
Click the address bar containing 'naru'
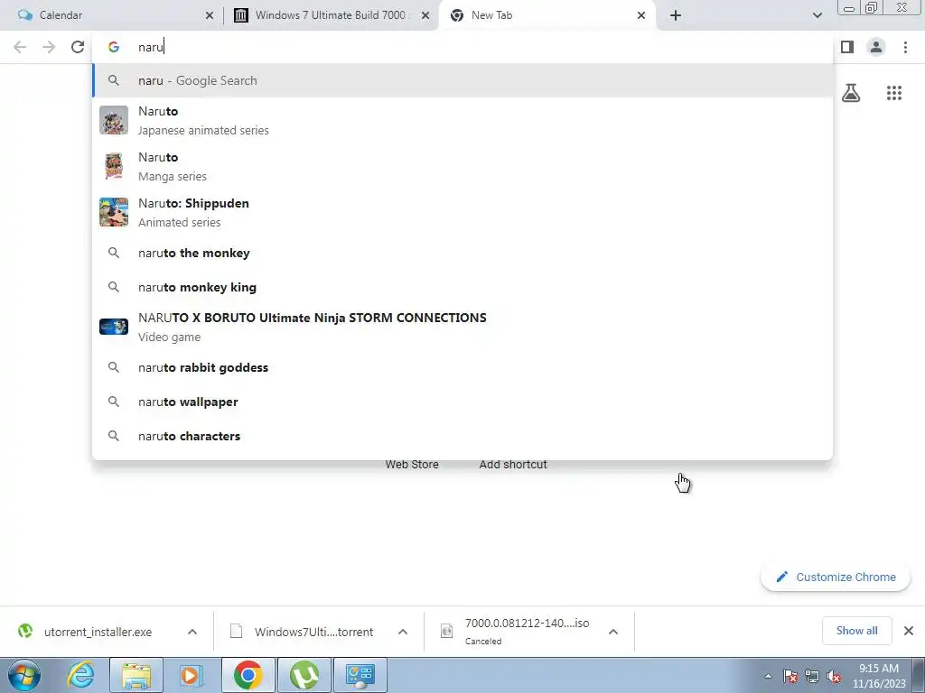pyautogui.click(x=462, y=47)
